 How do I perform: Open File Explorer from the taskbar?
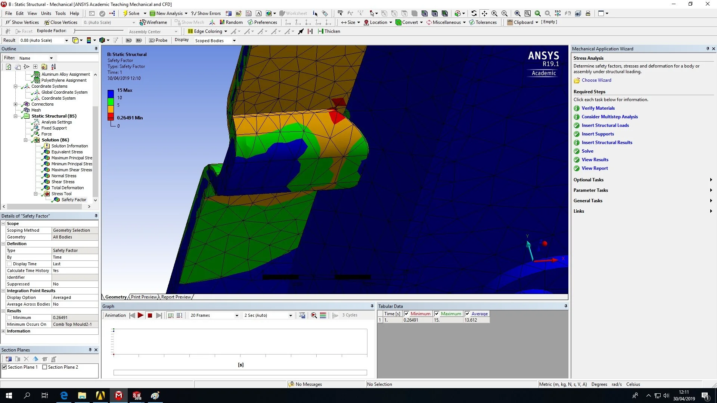point(82,396)
